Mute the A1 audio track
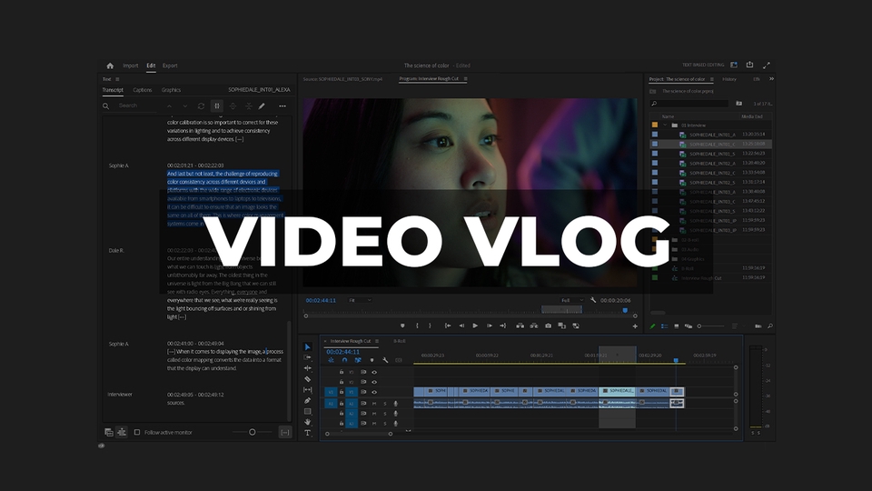This screenshot has height=491, width=872. tap(374, 404)
